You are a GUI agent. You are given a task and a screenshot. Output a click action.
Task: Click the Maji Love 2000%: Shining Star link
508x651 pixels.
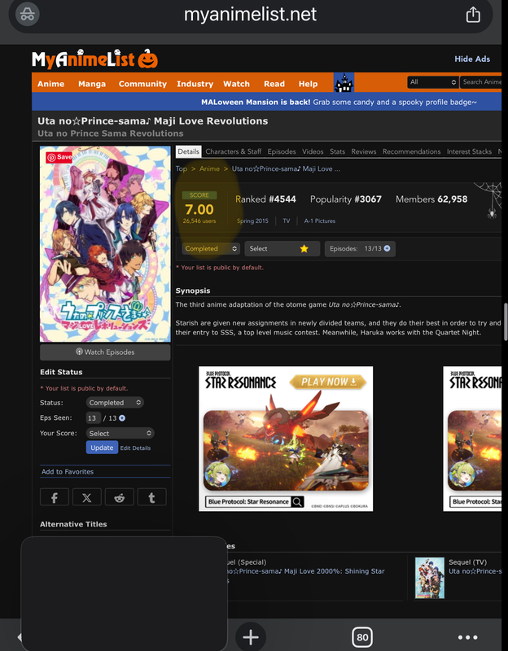pyautogui.click(x=308, y=572)
